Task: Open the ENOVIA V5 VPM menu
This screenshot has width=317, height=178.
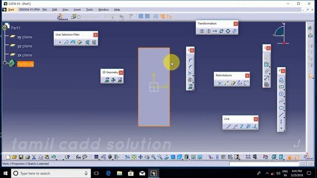Action: 29,9
